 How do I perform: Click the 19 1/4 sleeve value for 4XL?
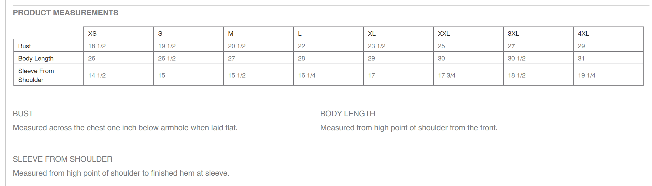(587, 75)
